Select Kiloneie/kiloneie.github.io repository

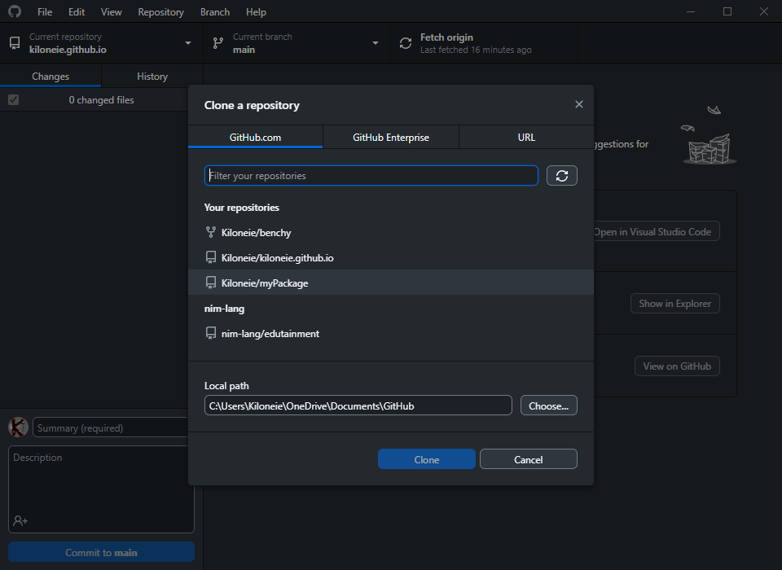pyautogui.click(x=391, y=258)
